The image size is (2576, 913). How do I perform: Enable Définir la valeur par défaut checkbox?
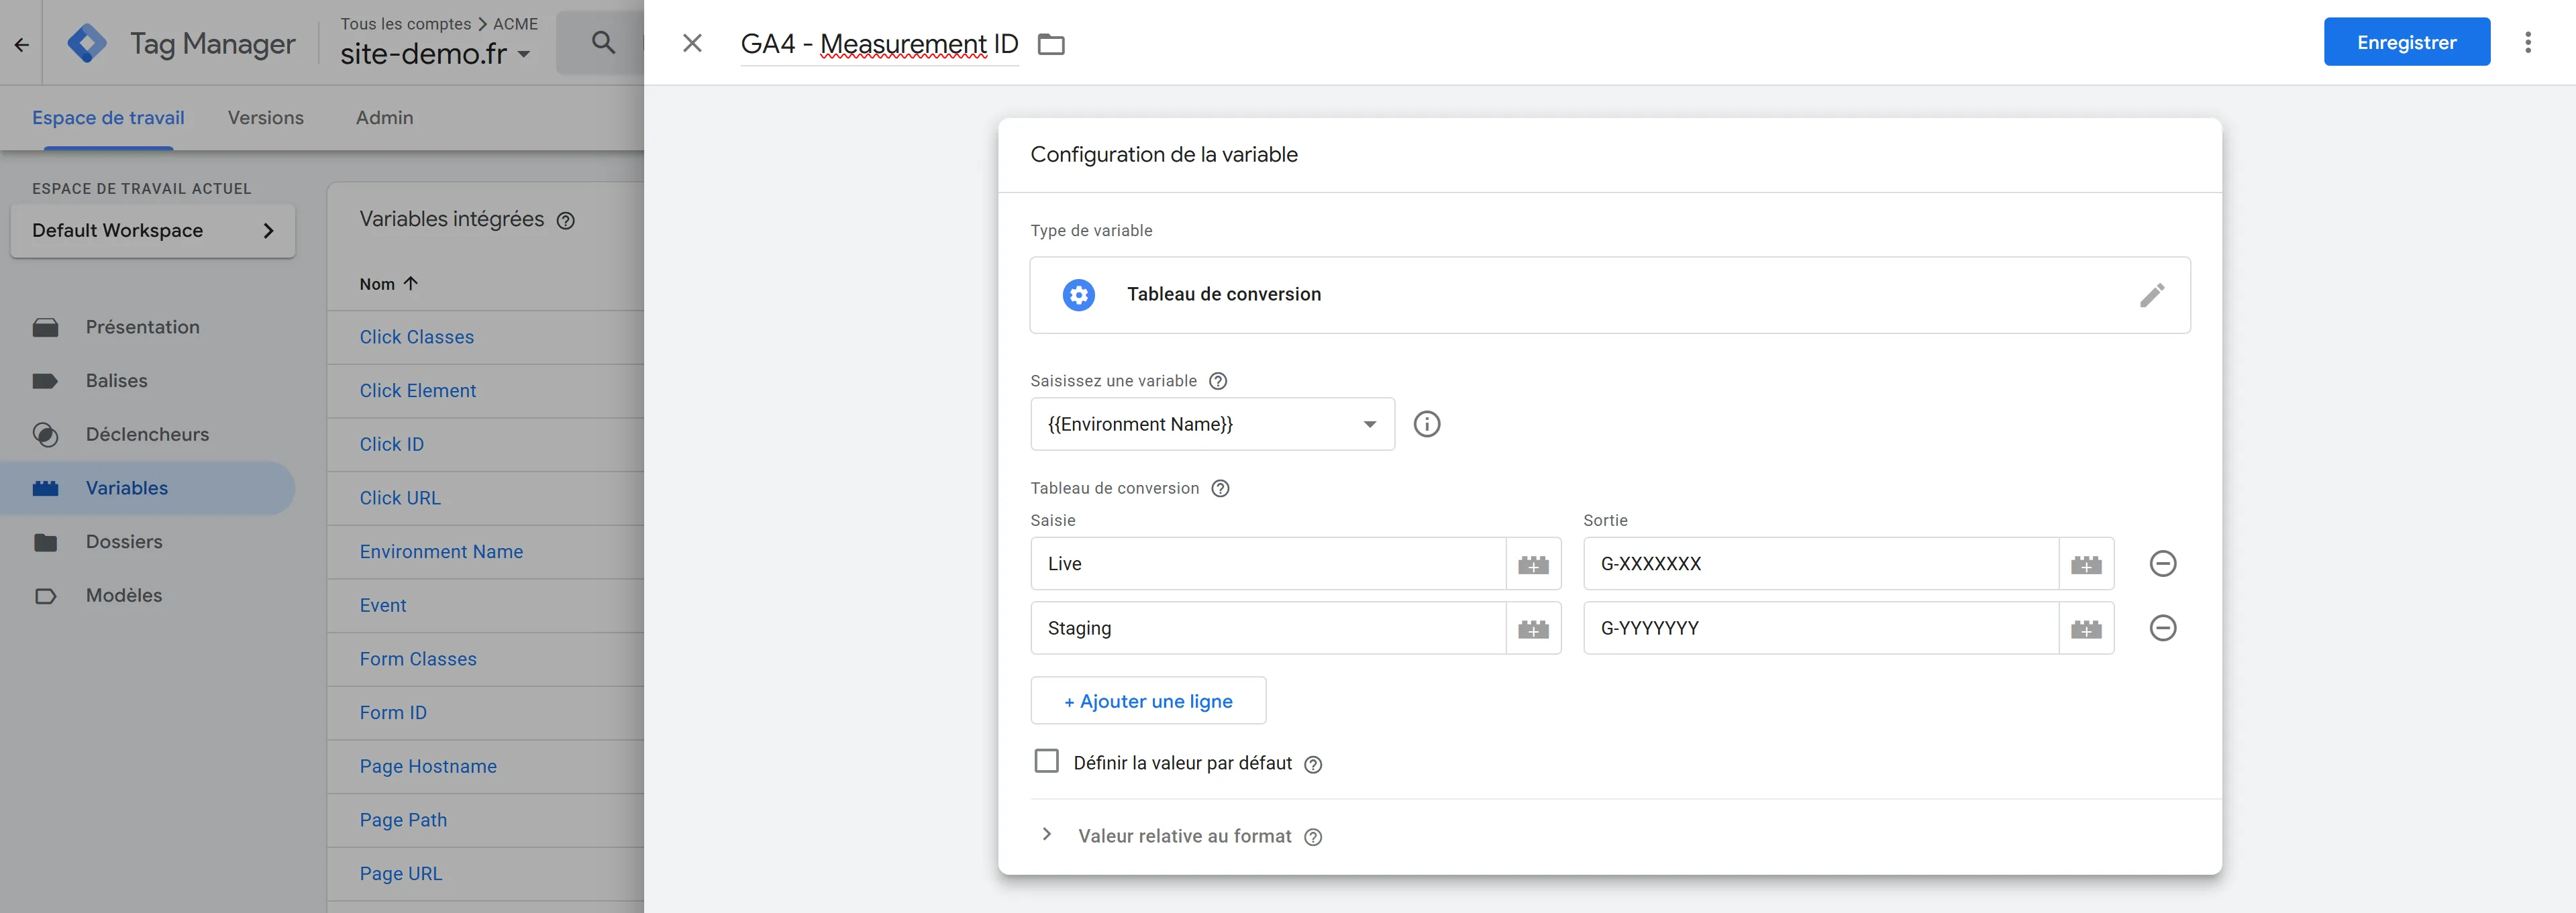click(1046, 762)
